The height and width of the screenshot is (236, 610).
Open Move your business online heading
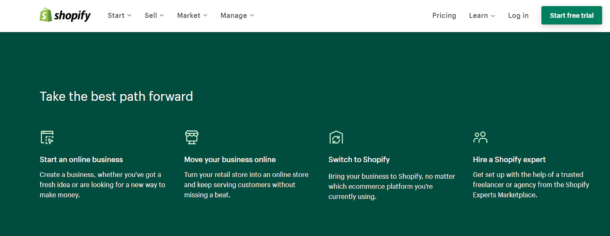tap(230, 159)
